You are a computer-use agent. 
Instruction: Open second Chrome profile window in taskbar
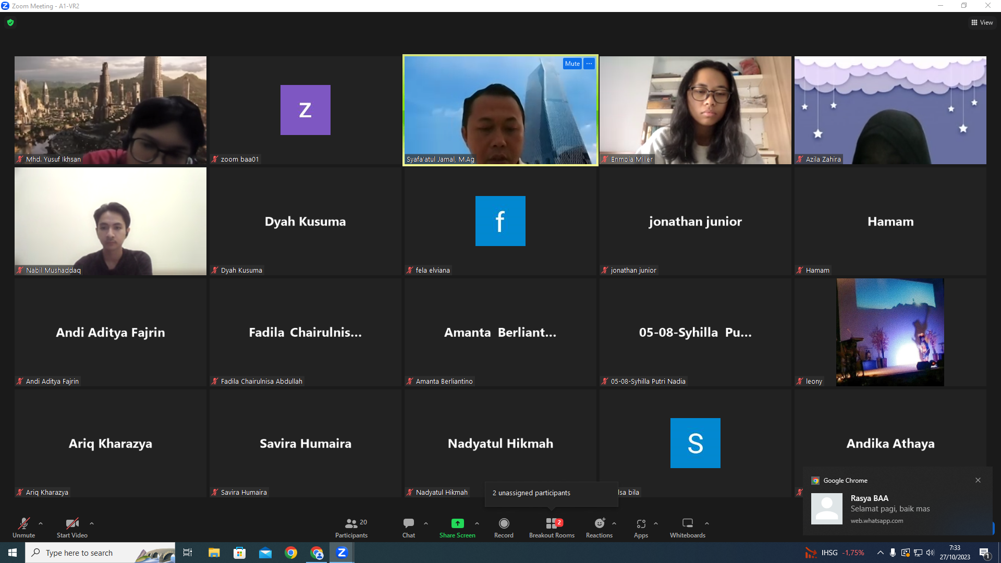(316, 553)
